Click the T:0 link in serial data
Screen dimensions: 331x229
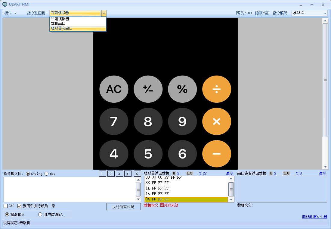point(299,173)
